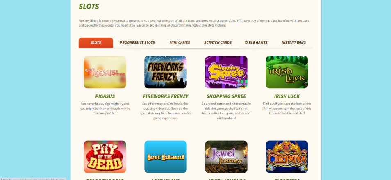Image resolution: width=391 pixels, height=180 pixels.
Task: Click the Irish Luck description text
Action: (x=287, y=109)
